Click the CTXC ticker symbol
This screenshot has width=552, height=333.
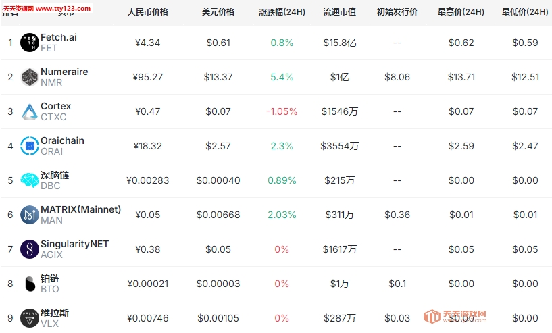tap(53, 118)
